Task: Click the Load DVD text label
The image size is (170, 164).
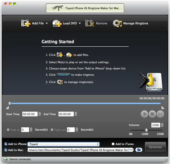Action: [70, 23]
